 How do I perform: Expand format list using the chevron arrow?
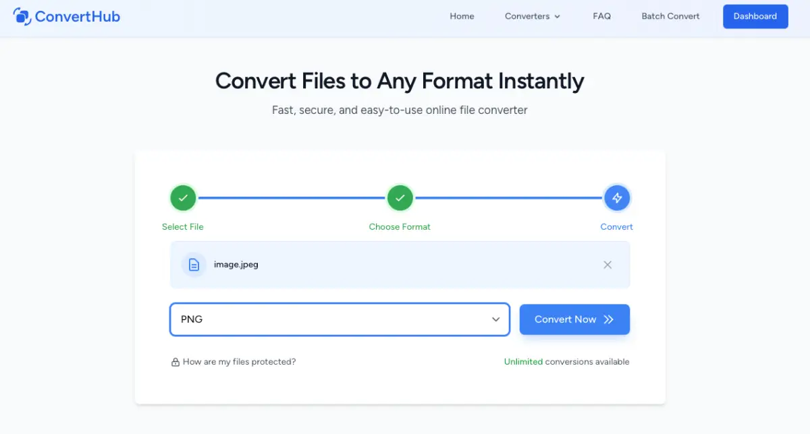click(x=496, y=319)
